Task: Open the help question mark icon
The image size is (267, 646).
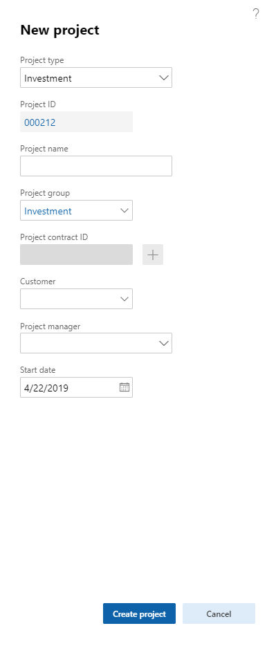Action: pos(256,14)
